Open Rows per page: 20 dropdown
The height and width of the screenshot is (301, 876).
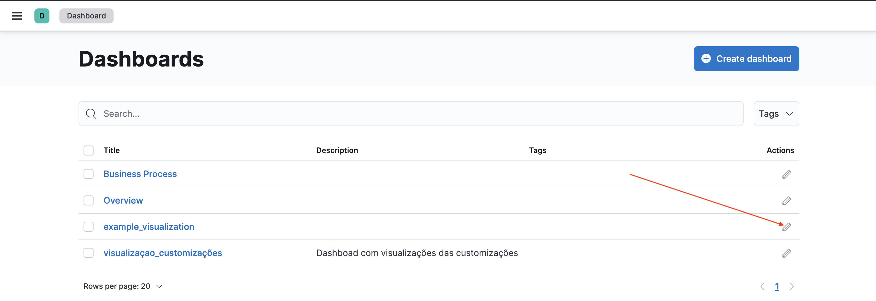tap(123, 286)
